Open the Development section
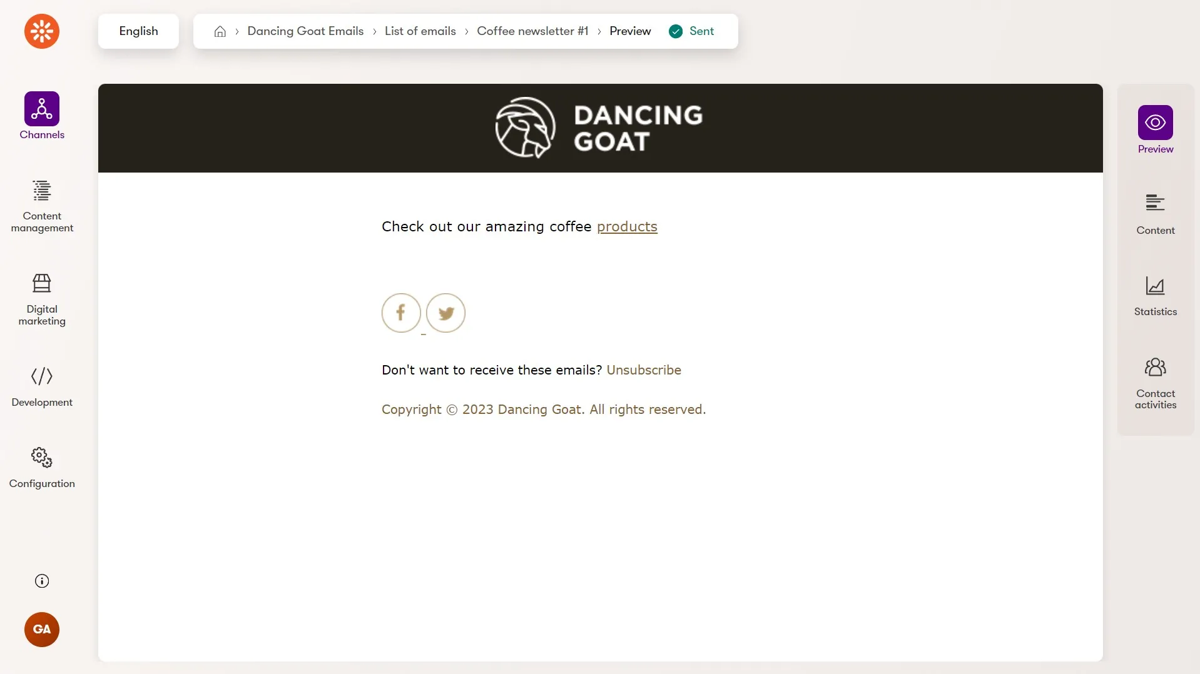Image resolution: width=1200 pixels, height=674 pixels. [x=42, y=386]
